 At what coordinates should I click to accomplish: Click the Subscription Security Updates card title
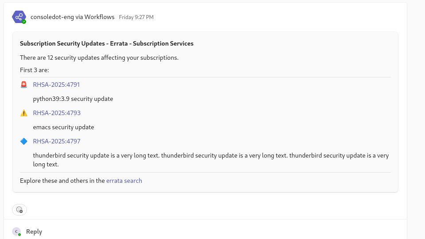[x=107, y=43]
